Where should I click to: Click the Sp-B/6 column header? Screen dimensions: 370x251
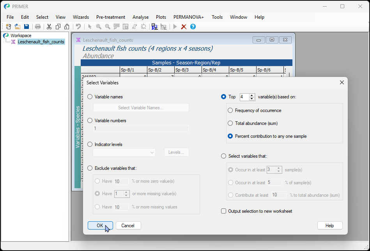(x=270, y=70)
